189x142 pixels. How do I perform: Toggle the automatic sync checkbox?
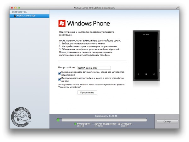tap(60, 73)
